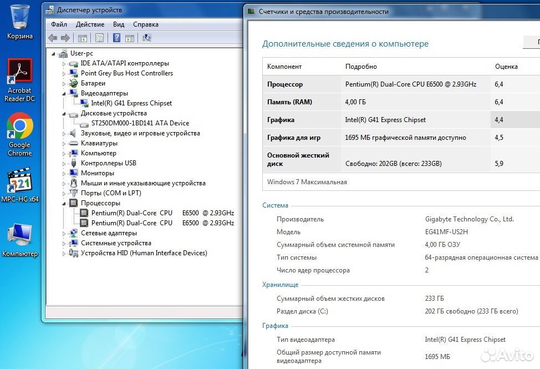Collapse the Процессоры node

click(64, 204)
